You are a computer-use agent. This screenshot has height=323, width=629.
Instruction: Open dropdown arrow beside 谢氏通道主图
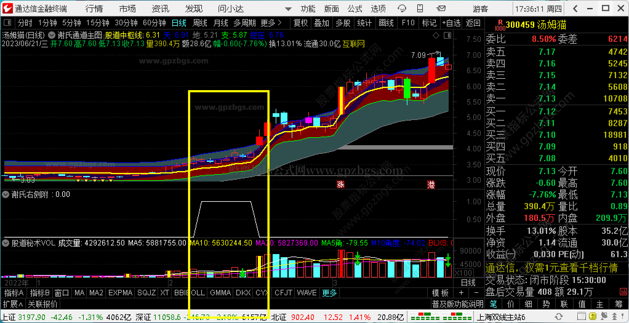point(52,35)
